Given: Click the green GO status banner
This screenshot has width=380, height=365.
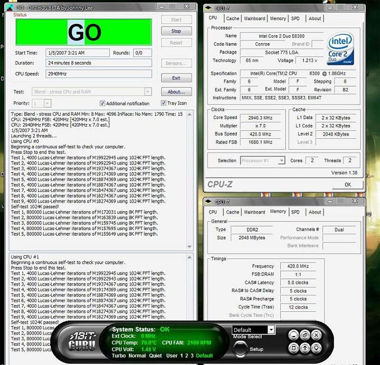Looking at the screenshot, I should pyautogui.click(x=84, y=32).
